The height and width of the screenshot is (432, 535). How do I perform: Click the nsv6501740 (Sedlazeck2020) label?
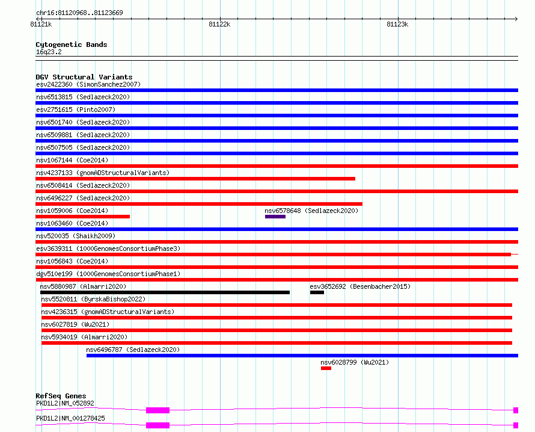(83, 122)
